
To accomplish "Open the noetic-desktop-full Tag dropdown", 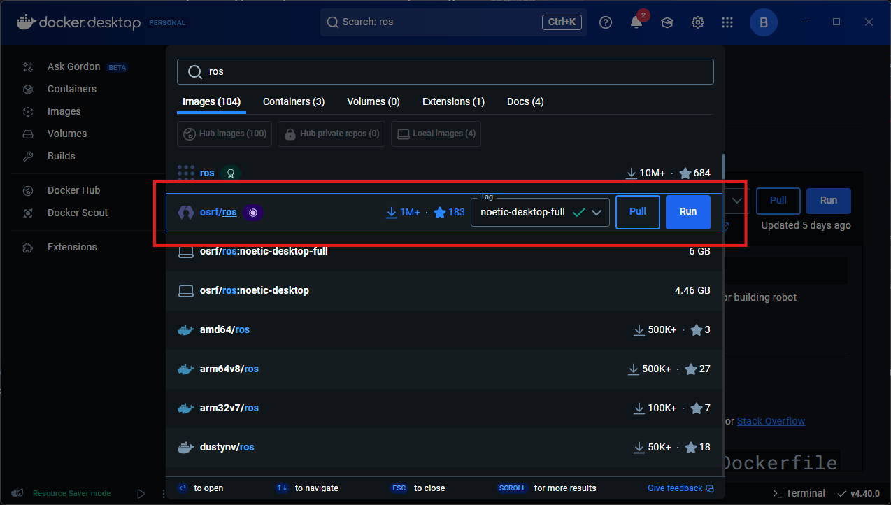I will pos(540,213).
